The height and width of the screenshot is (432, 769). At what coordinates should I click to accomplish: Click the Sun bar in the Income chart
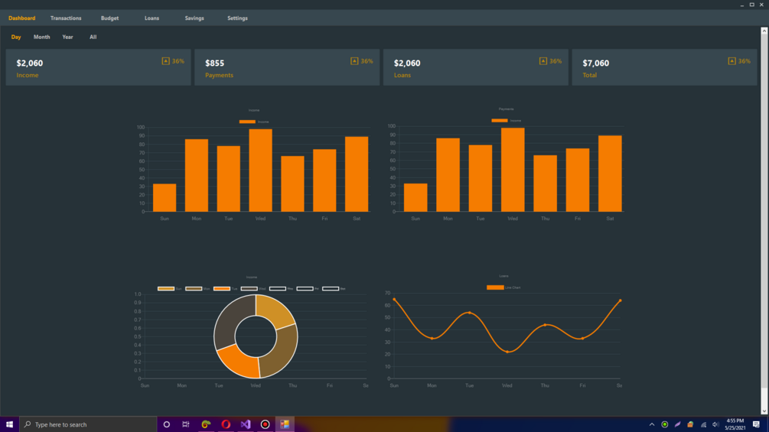[165, 198]
